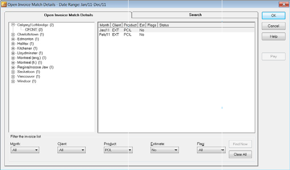Image resolution: width=290 pixels, height=170 pixels.
Task: Expand the Windsor tree node
Action: point(13,81)
